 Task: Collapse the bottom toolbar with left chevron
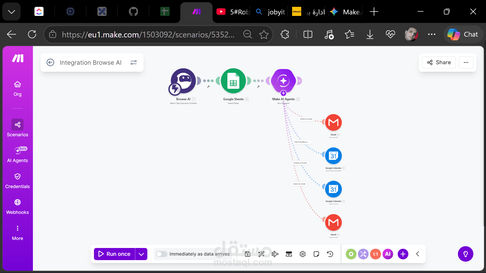point(418,254)
